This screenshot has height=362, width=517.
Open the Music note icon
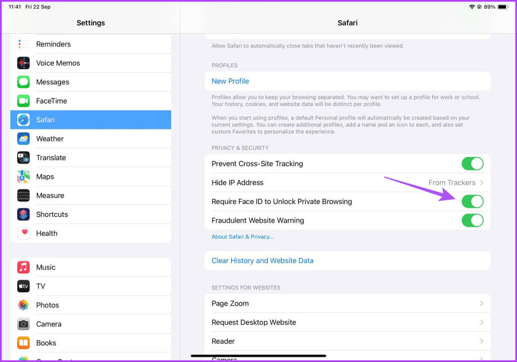(23, 268)
